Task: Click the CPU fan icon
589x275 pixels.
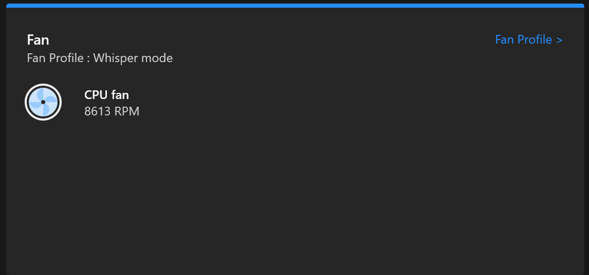Action: click(x=43, y=102)
